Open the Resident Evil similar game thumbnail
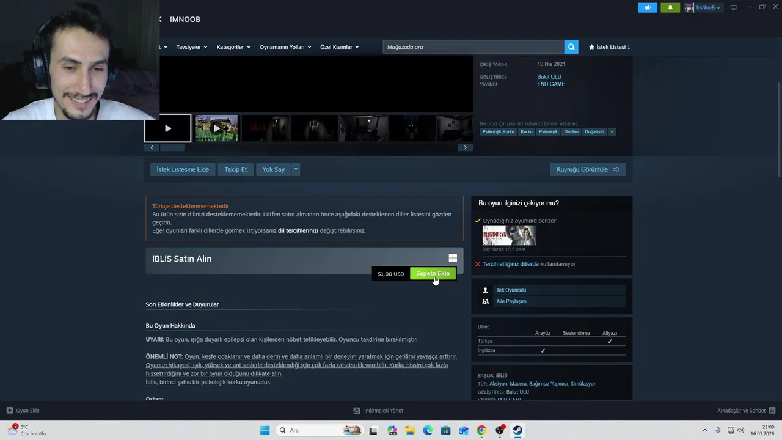 (x=509, y=235)
